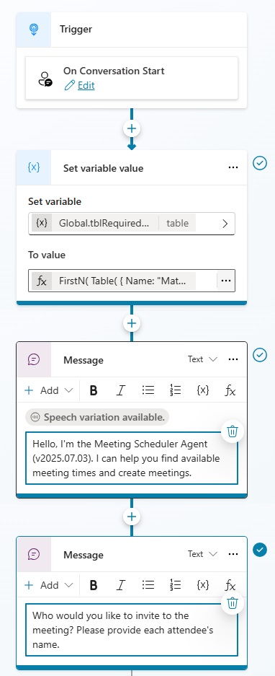
Task: Toggle checkmark beside first Message node
Action: tap(259, 355)
